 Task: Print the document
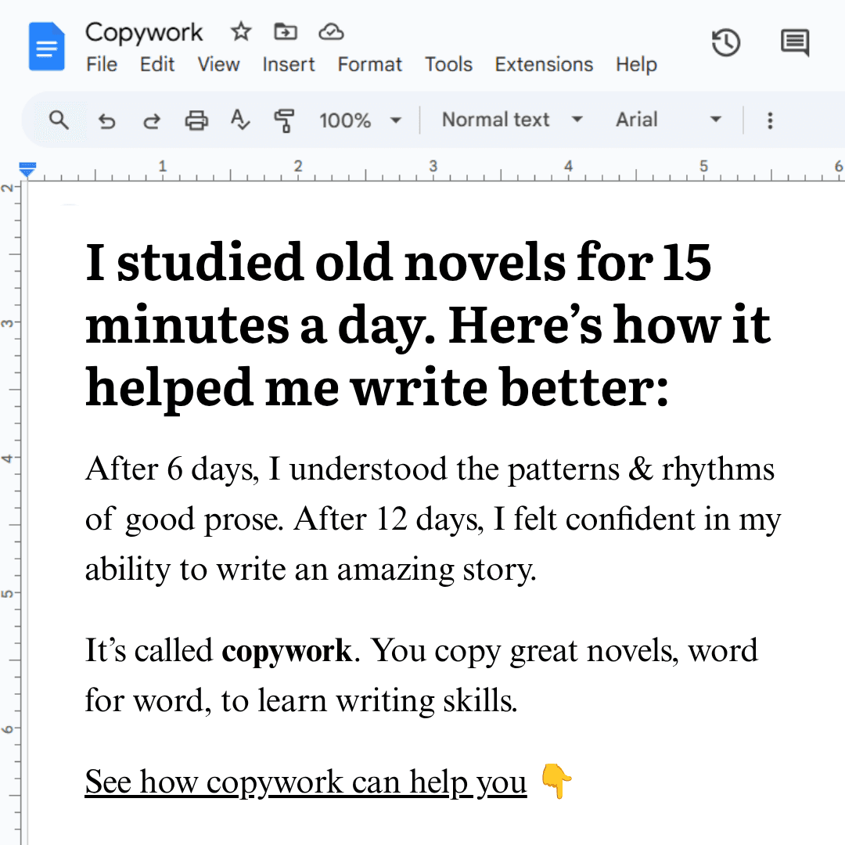click(x=196, y=120)
